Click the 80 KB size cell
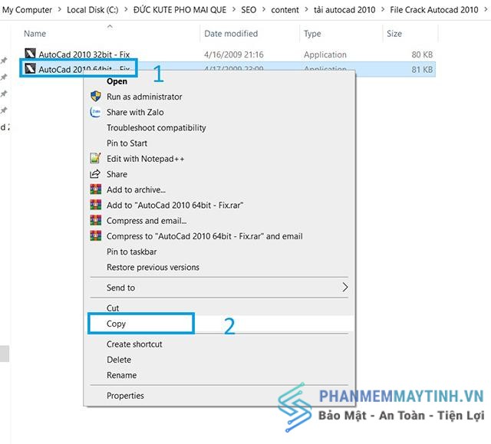Image resolution: width=491 pixels, height=444 pixels. point(422,54)
